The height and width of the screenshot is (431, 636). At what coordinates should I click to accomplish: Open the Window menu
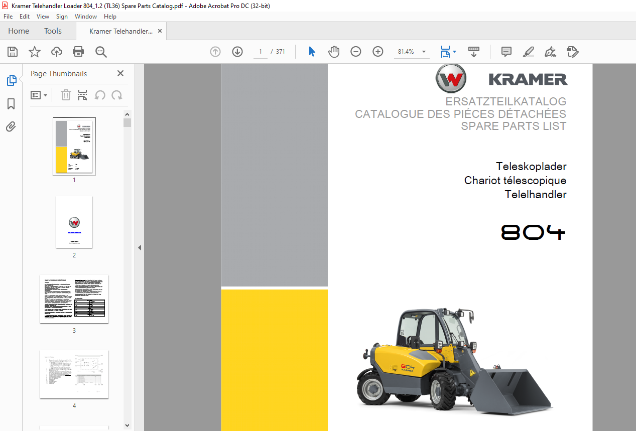point(86,17)
